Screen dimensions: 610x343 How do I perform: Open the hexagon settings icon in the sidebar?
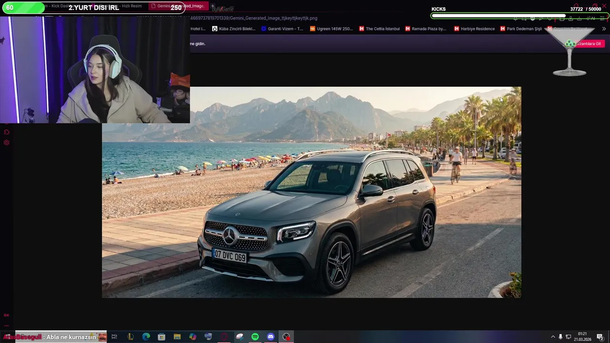(x=6, y=142)
